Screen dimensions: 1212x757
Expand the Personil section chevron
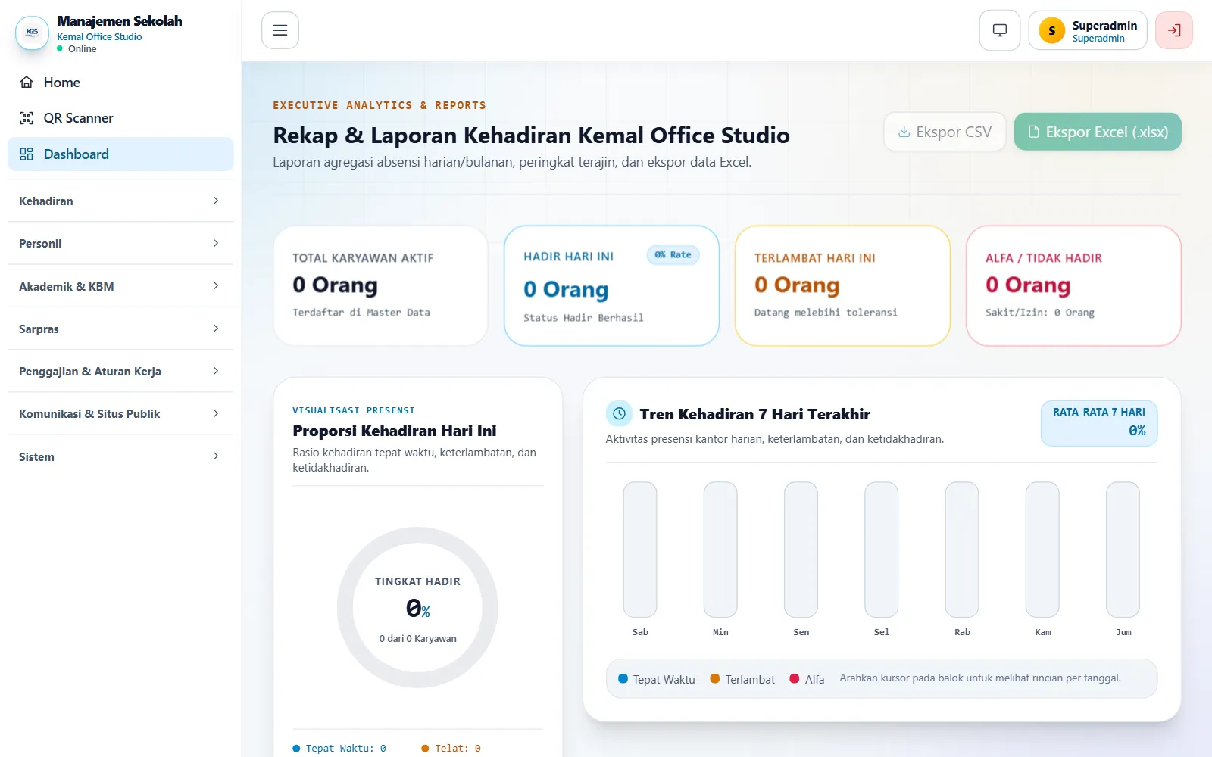pyautogui.click(x=216, y=243)
